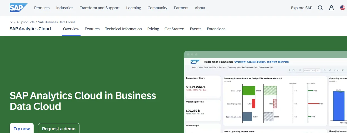Switch to the Features tab
The width and height of the screenshot is (347, 133).
(x=92, y=29)
